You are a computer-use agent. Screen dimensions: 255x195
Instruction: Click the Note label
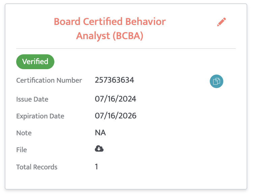click(x=24, y=133)
